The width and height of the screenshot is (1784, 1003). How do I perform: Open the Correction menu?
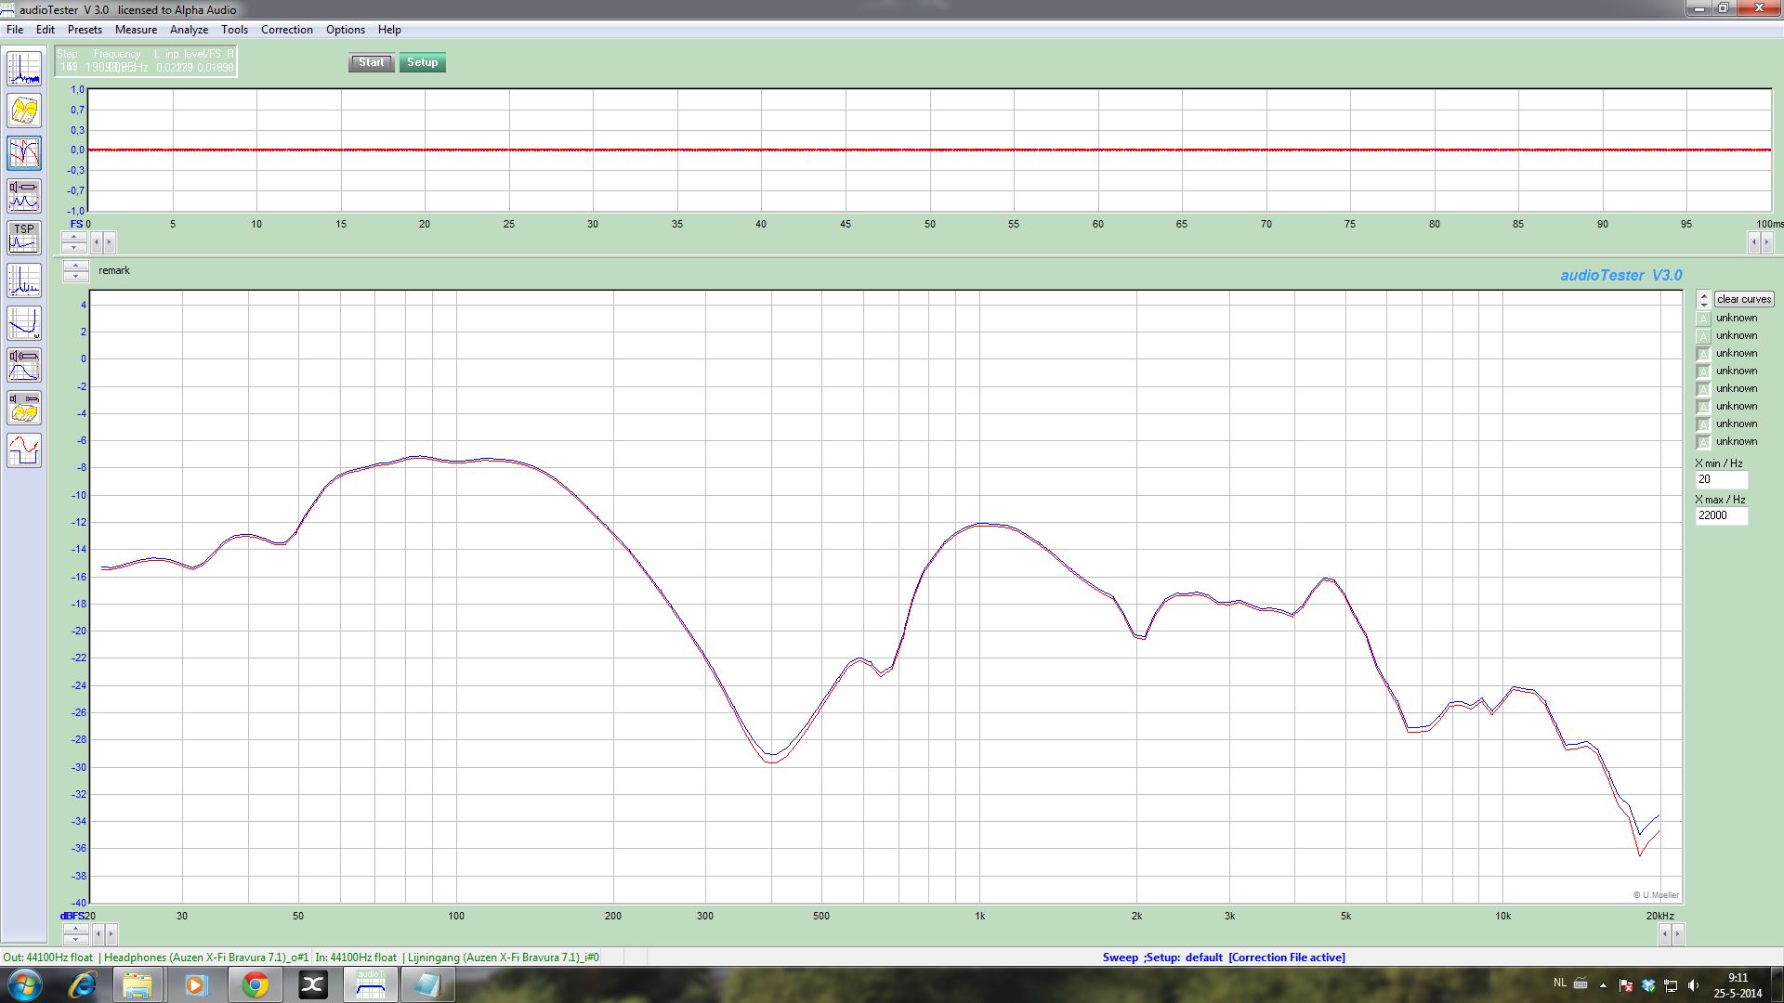pyautogui.click(x=286, y=30)
